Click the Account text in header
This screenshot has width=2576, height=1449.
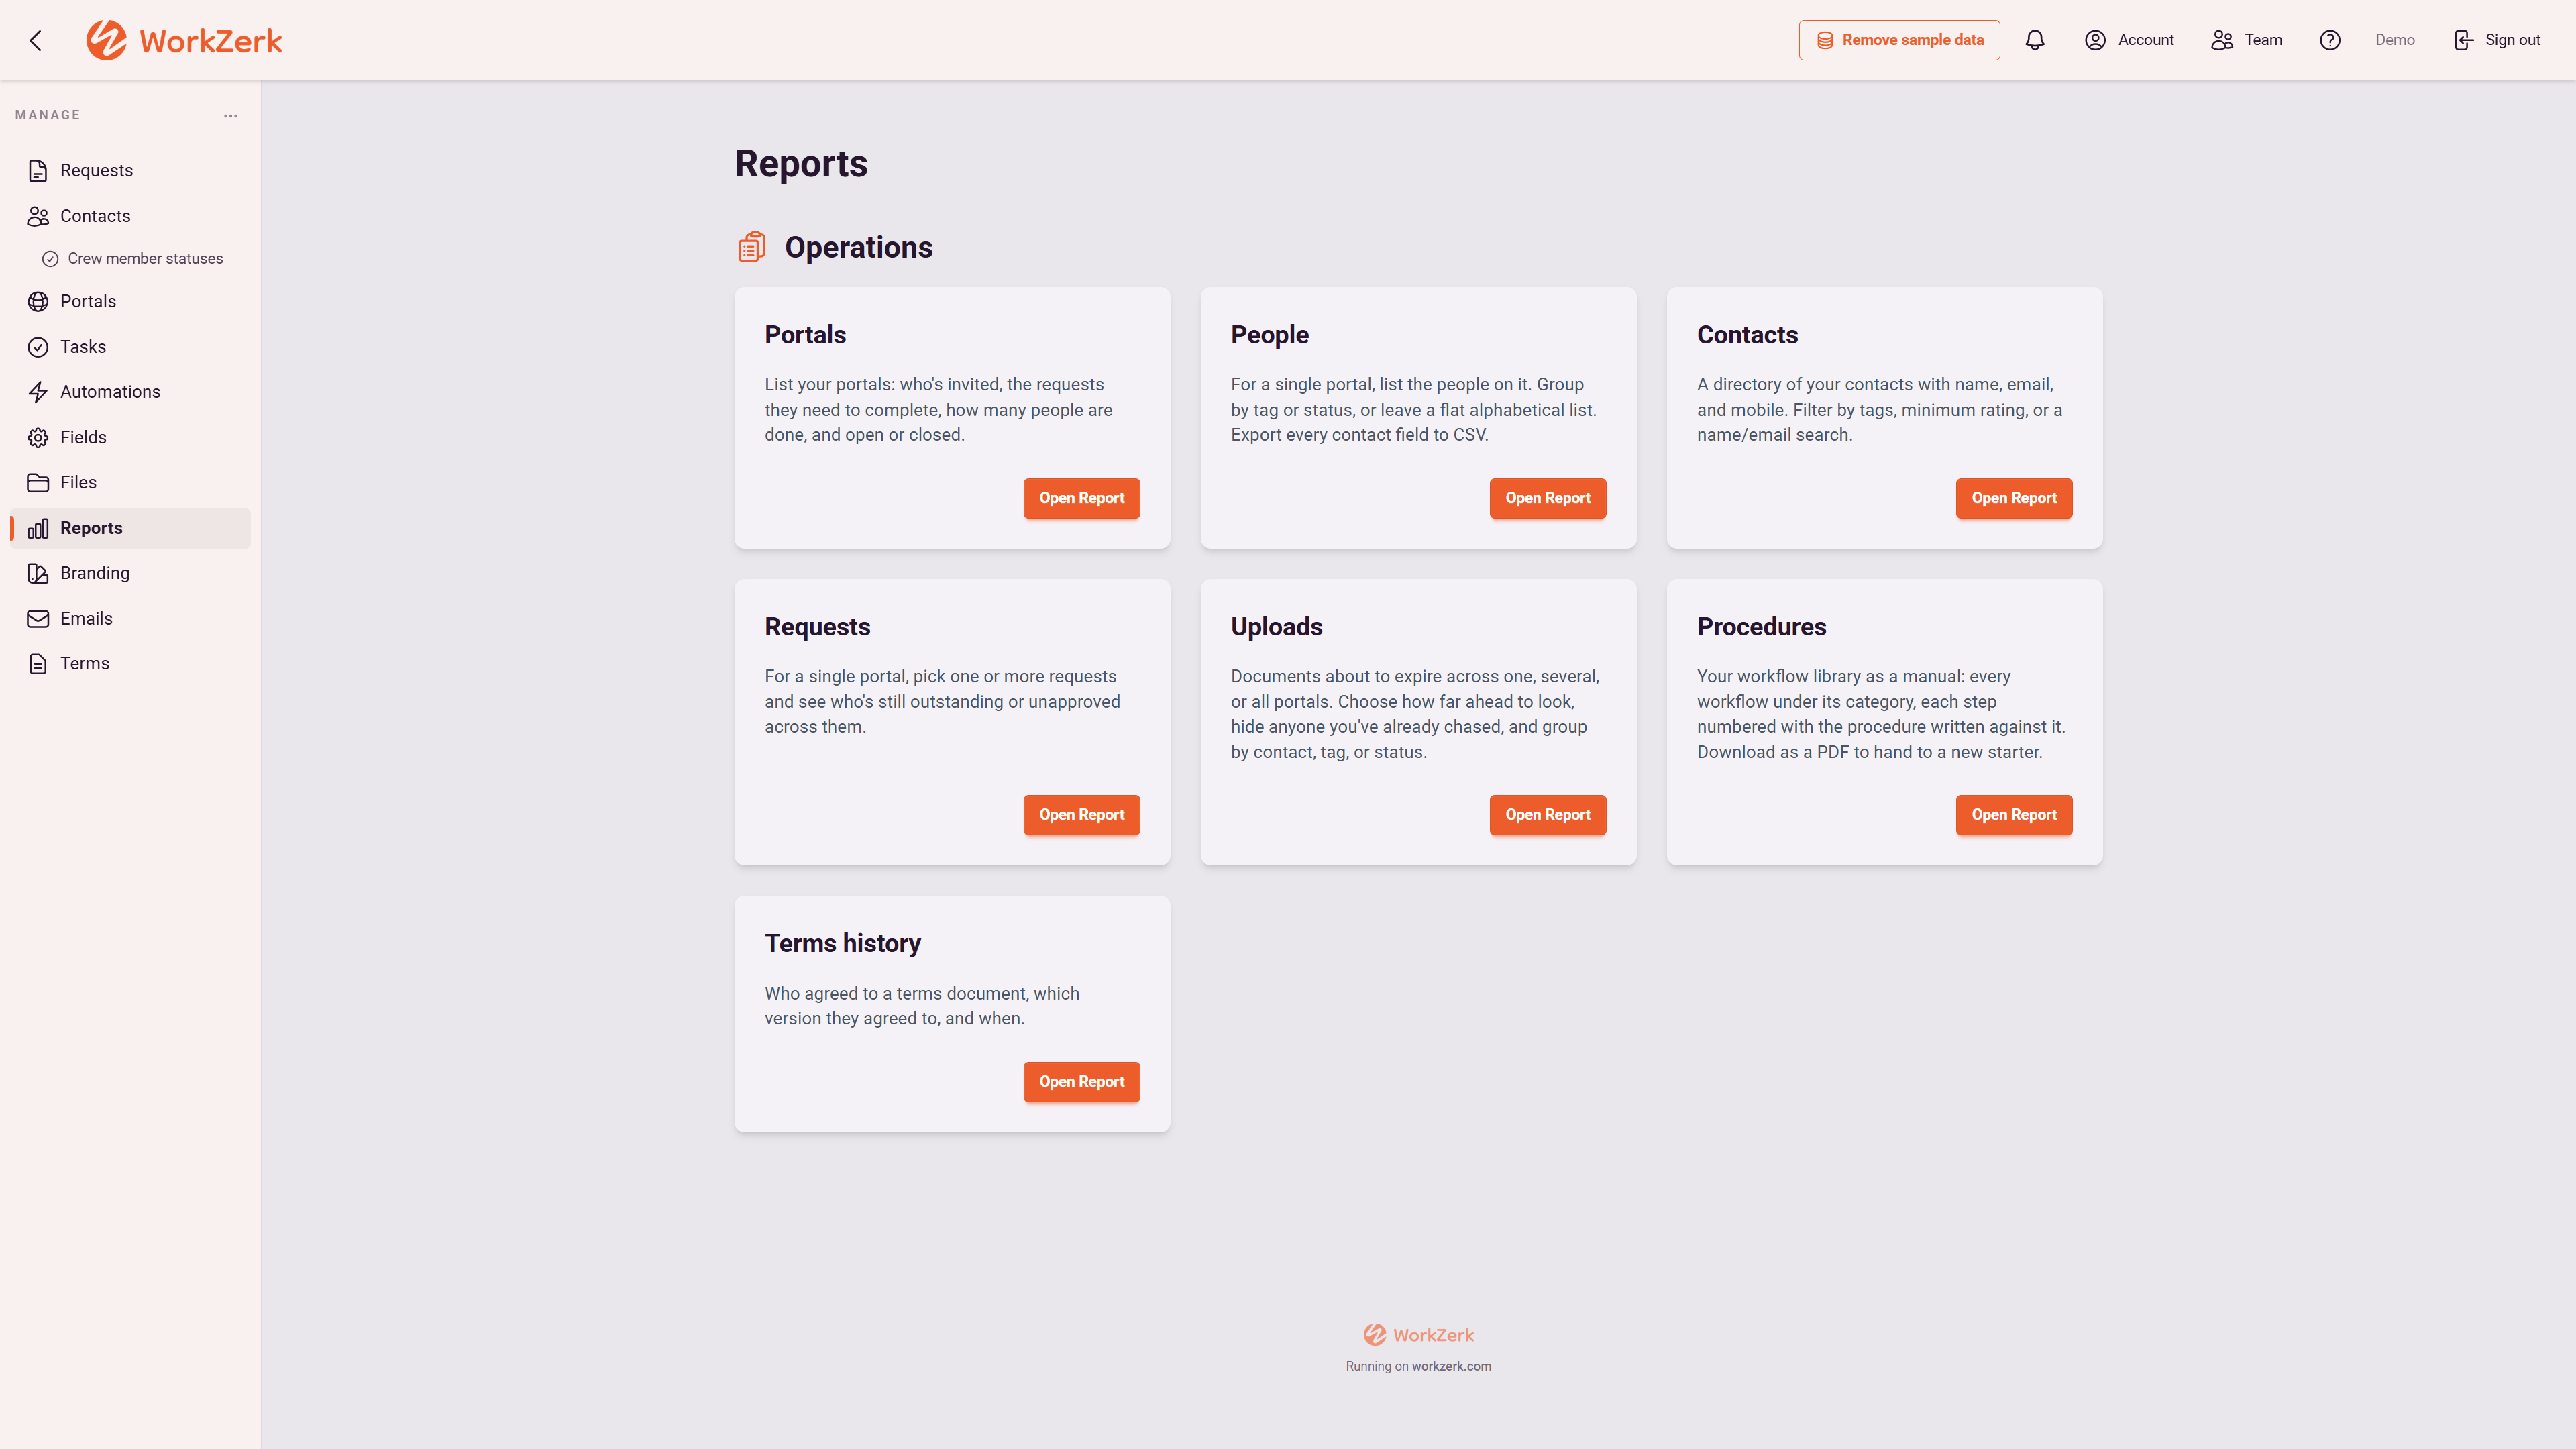click(x=2146, y=40)
